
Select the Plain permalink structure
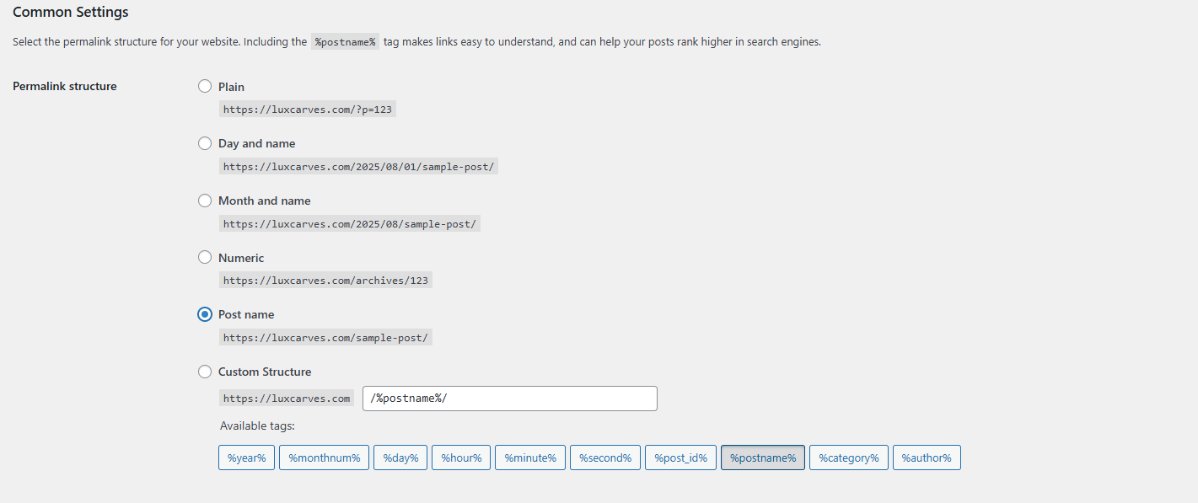coord(205,86)
